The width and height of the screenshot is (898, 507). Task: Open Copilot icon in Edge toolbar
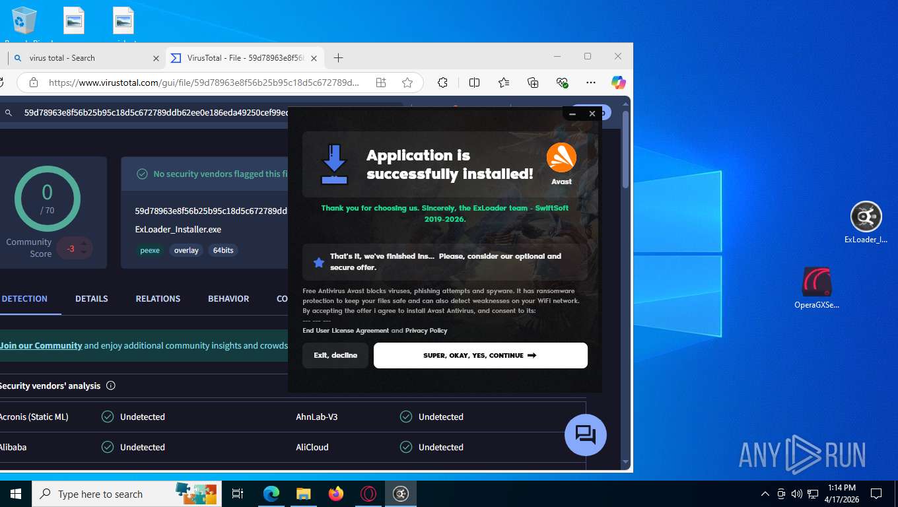[618, 83]
